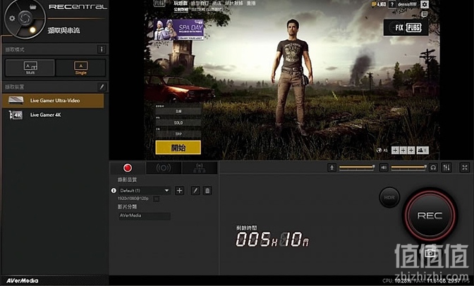Start recording with the REC button
The image size is (474, 286).
pos(430,216)
